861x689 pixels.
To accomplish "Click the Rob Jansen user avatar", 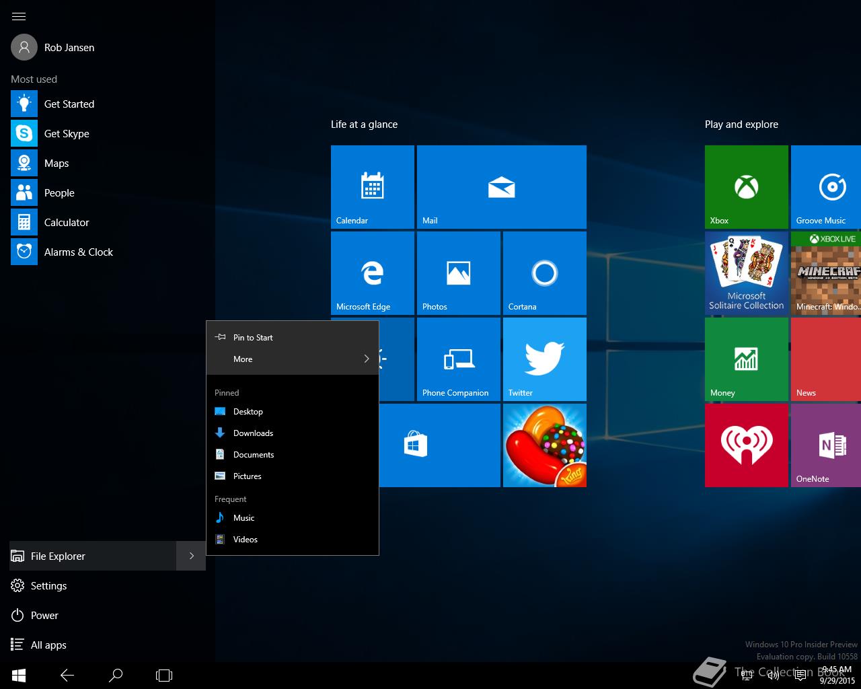I will (24, 47).
